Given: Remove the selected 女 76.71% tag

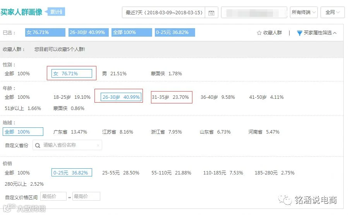Looking at the screenshot, I should click(45, 32).
